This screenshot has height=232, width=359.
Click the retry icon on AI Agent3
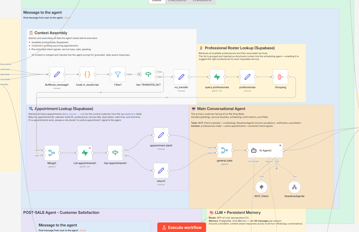click(280, 145)
